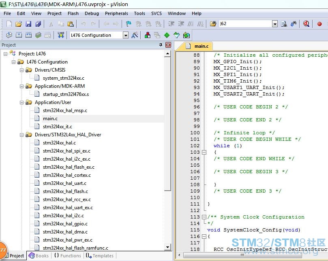Create a new file with New icon
The image size is (328, 261).
click(9, 24)
